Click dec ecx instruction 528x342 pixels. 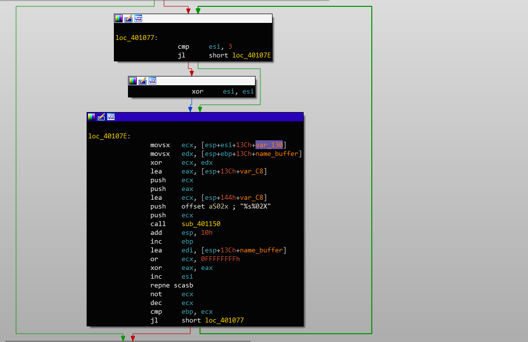click(172, 303)
